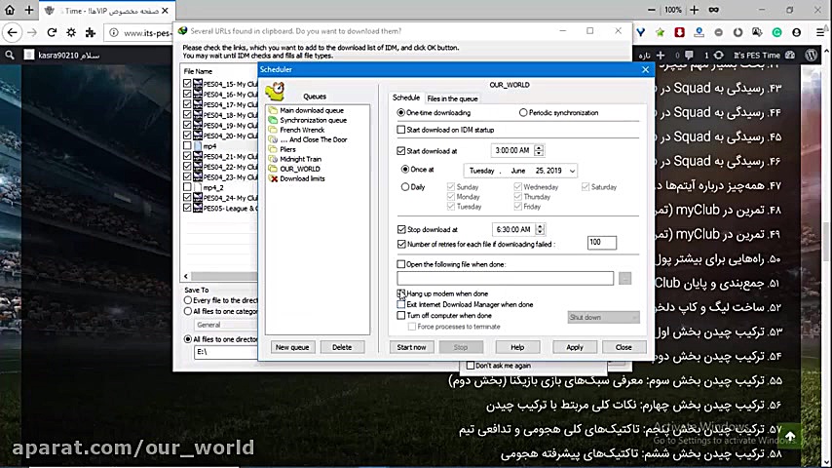832x468 pixels.
Task: Click the blue Y extension icon
Action: click(641, 33)
